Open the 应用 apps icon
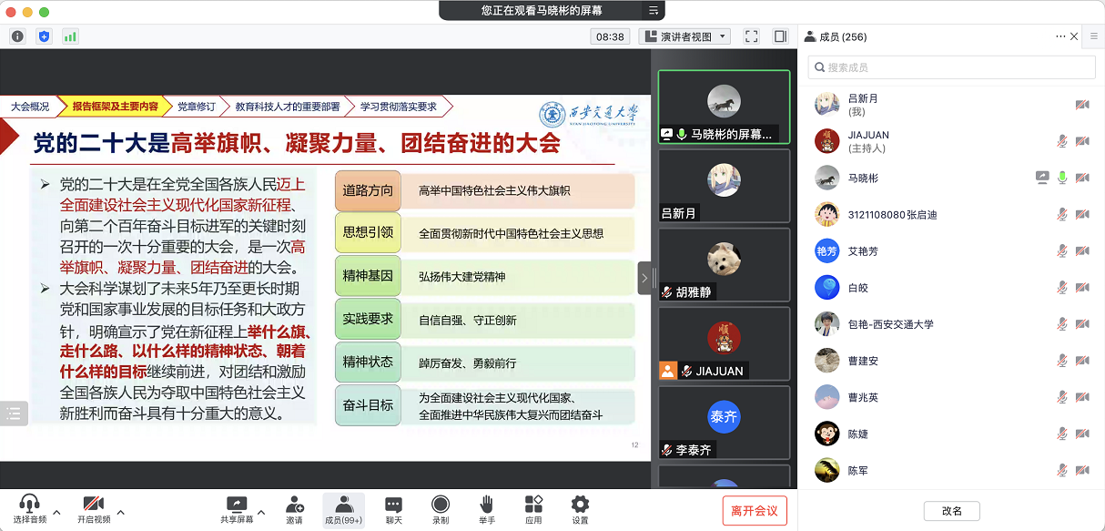1105x531 pixels. 533,509
